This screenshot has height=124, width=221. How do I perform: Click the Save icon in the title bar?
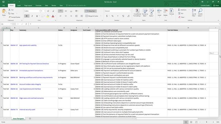coord(3,2)
